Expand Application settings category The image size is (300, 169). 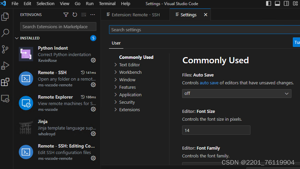click(x=115, y=95)
